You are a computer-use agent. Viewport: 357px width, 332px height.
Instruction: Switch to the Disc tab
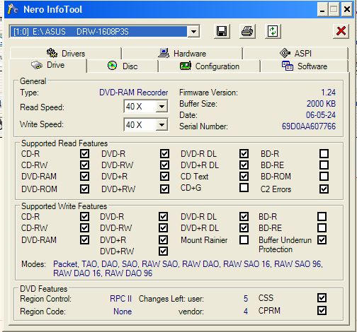pyautogui.click(x=123, y=66)
